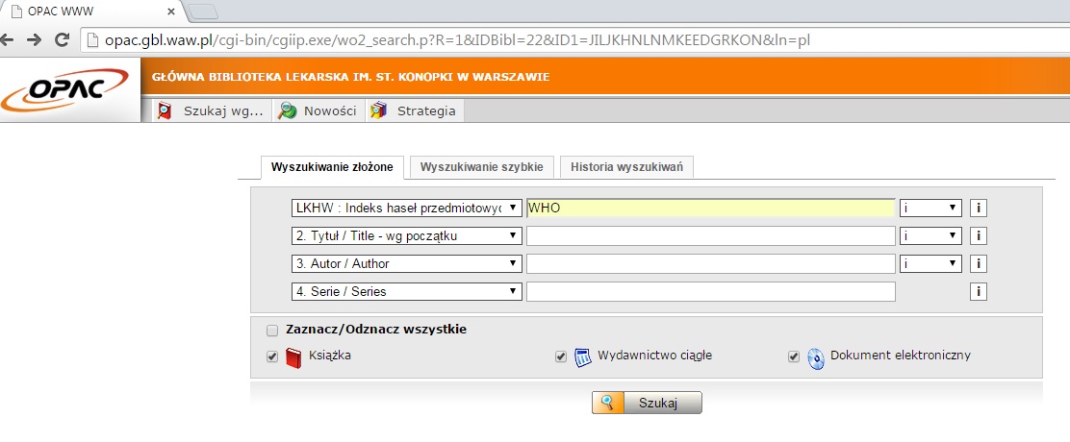Reload the page with refresh icon
1070x442 pixels.
pos(62,40)
